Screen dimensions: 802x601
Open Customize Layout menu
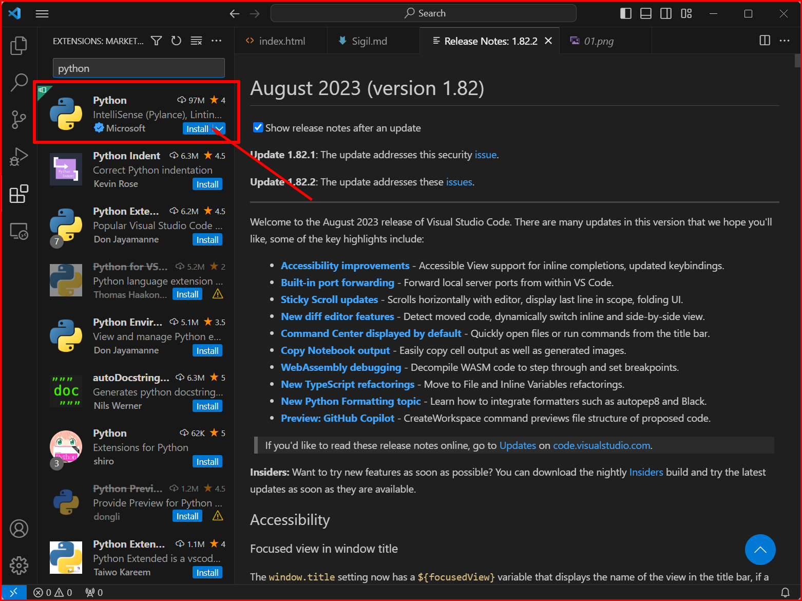(686, 14)
